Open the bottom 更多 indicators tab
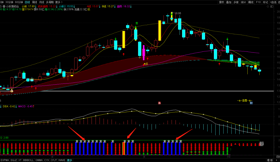Viewport: 280px width, 162px height. tap(69, 160)
